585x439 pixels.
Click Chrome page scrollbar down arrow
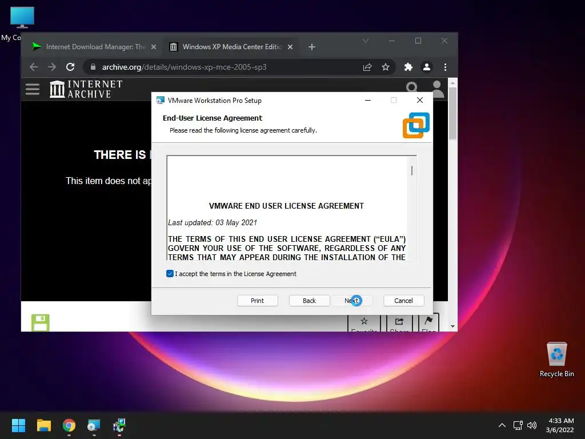(x=452, y=326)
